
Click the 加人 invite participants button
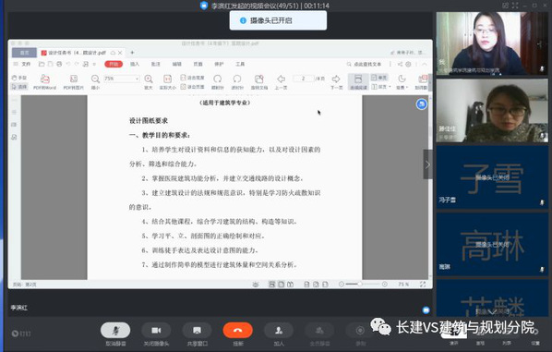click(x=279, y=330)
